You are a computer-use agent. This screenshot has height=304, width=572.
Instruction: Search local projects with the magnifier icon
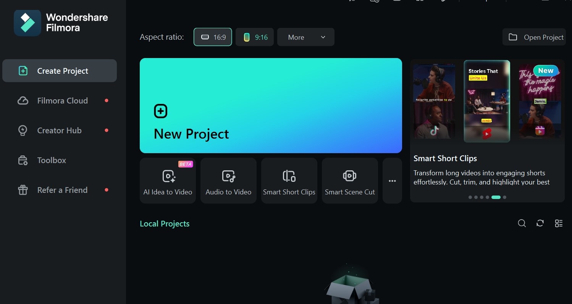522,223
